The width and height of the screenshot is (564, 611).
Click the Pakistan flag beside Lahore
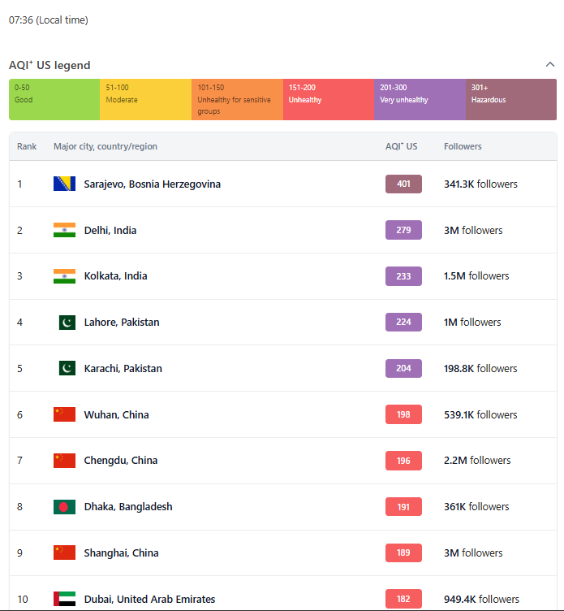point(67,323)
